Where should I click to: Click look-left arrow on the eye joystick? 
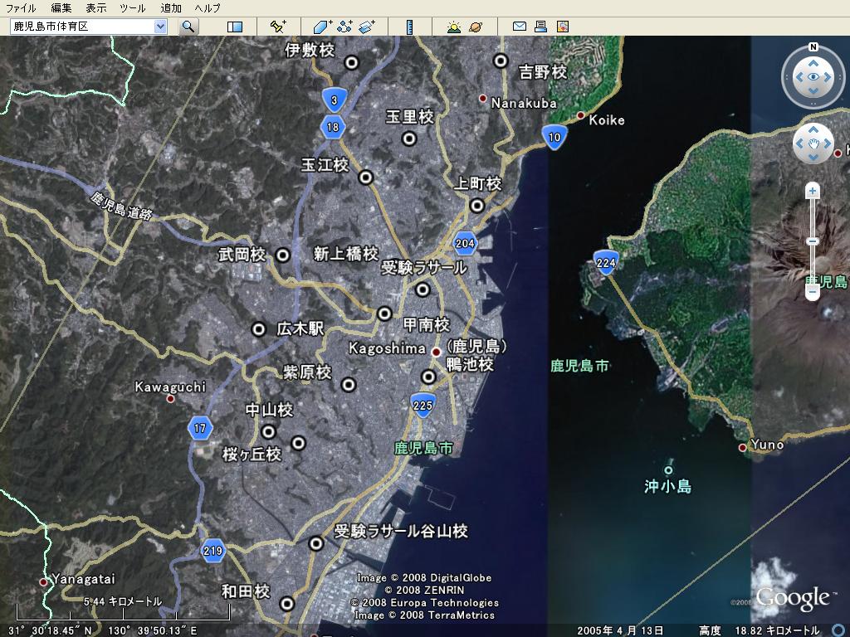click(x=799, y=77)
